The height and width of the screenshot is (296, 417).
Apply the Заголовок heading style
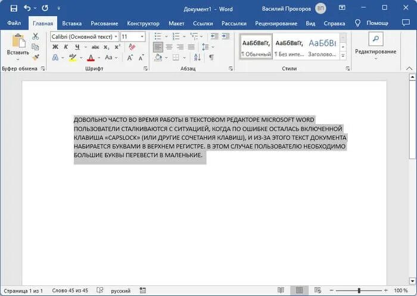(x=322, y=46)
